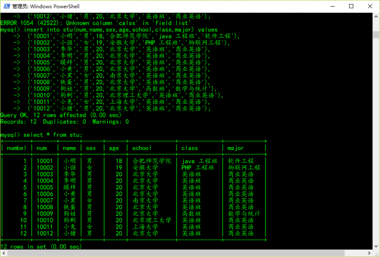Click the 'numbel' column header
The image size is (380, 257).
point(17,148)
